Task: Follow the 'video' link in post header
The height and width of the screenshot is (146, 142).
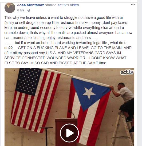Action: tap(74, 5)
